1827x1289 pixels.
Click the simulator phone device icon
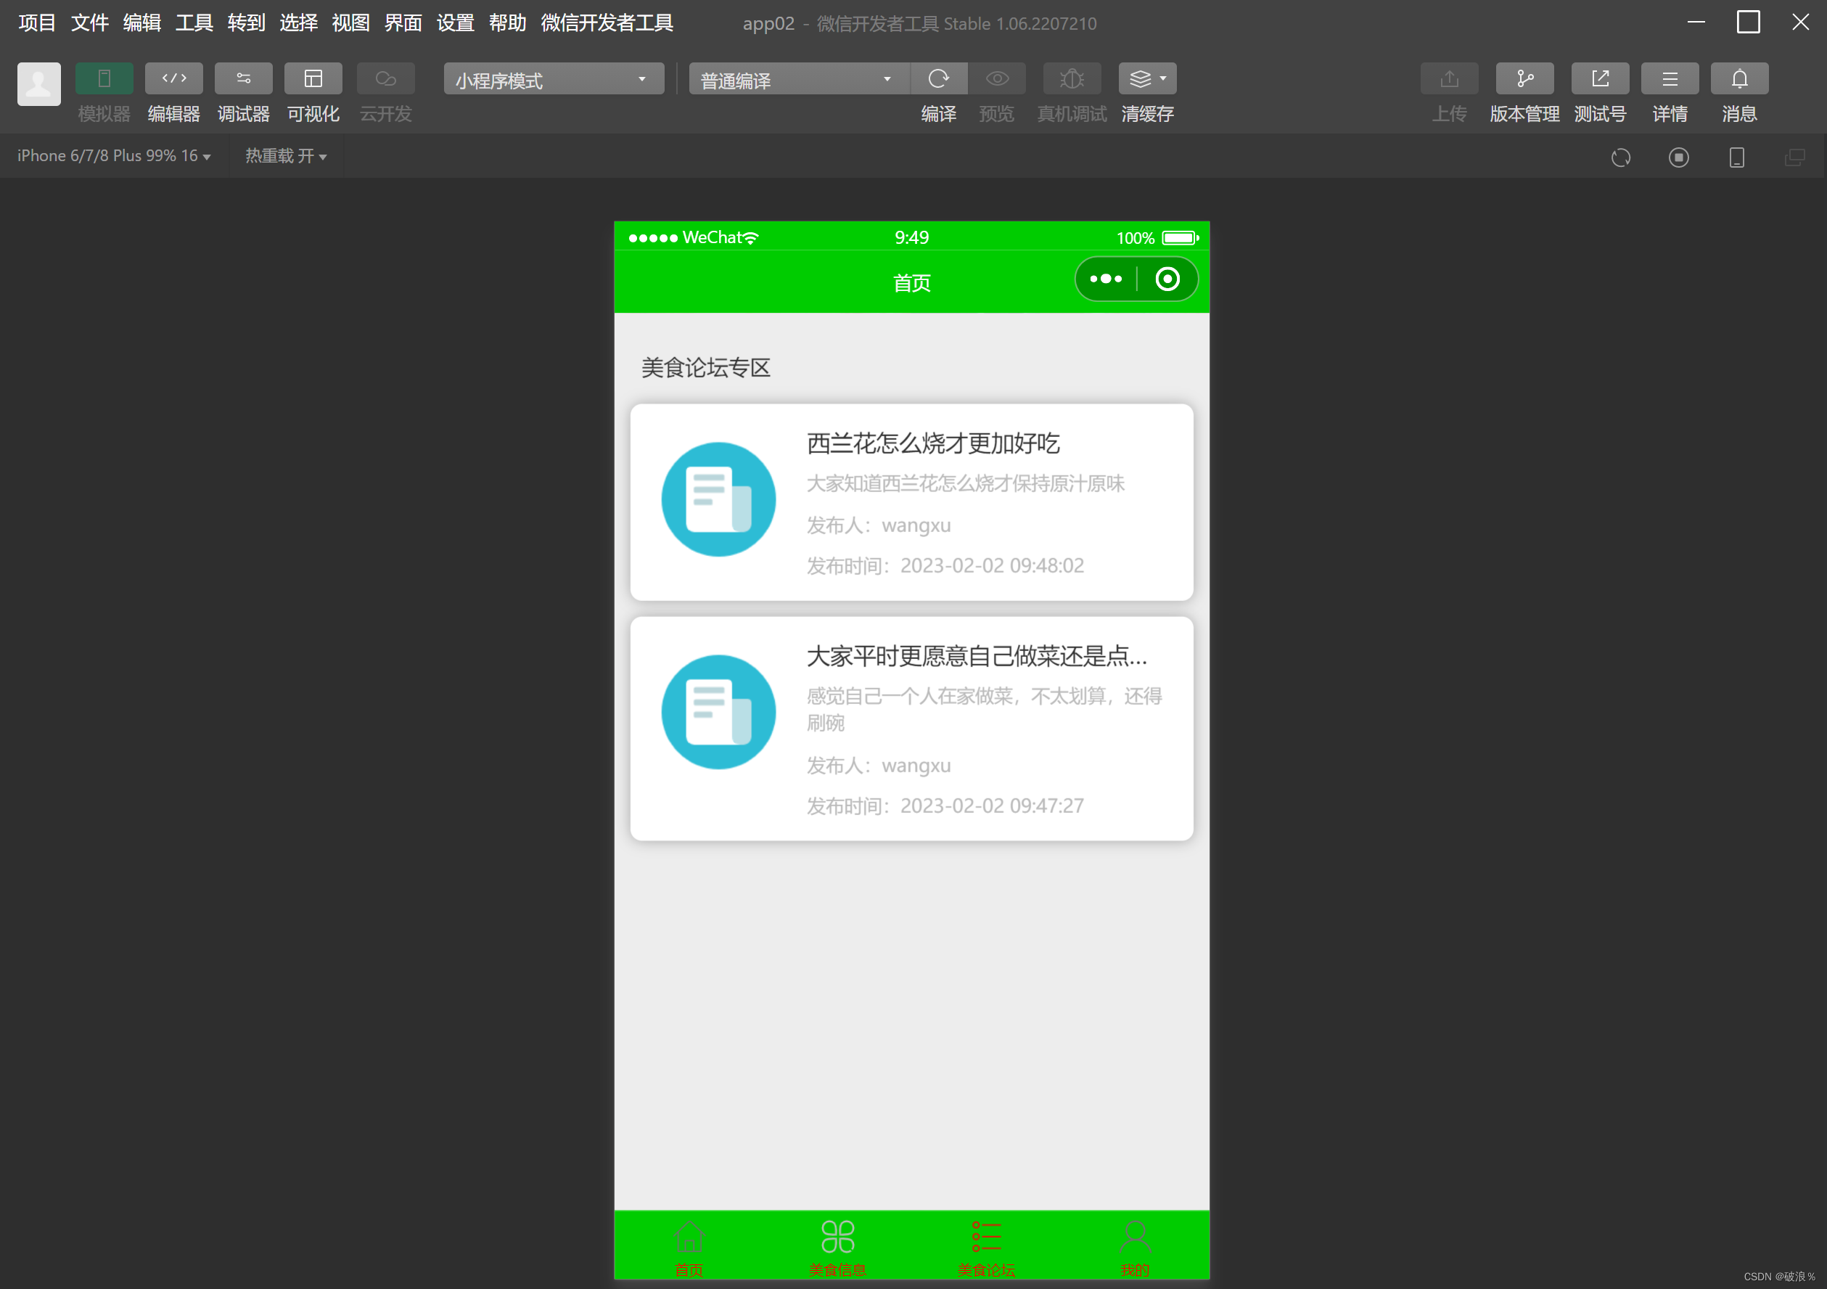[x=1737, y=157]
